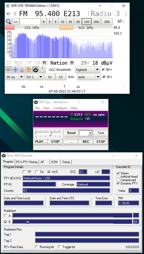The width and height of the screenshot is (144, 254).
Task: Click the RDS Spy playback slider handle
Action: tap(50, 133)
